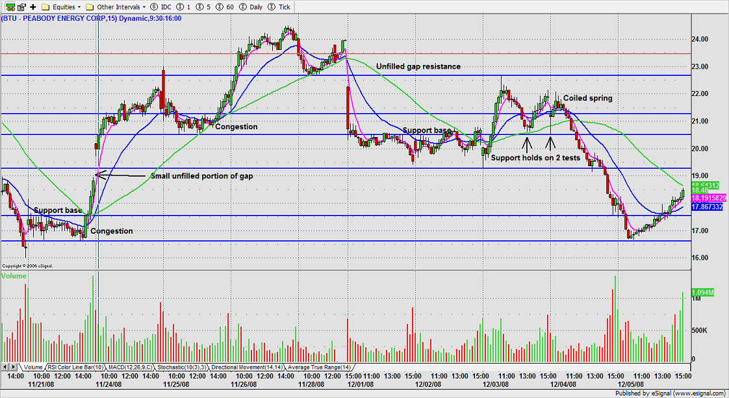Switch to the Daily interval
Screen dimensions: 729x398
coord(251,7)
